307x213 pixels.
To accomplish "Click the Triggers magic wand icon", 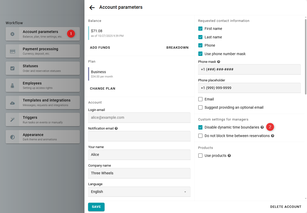I will point(12,120).
